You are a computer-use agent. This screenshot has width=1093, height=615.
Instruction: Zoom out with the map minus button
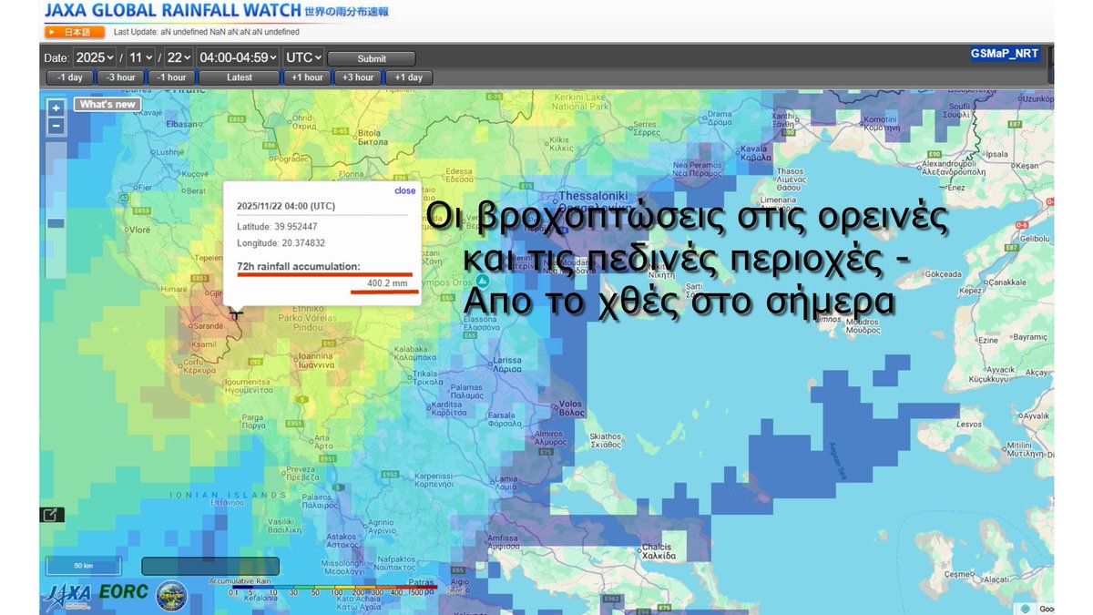click(56, 127)
